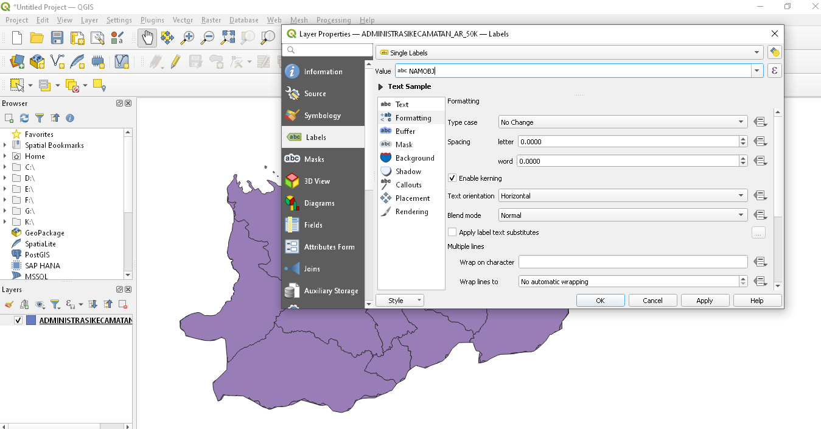Screen dimensions: 821x429
Task: Open the Diagrams settings page
Action: click(319, 203)
